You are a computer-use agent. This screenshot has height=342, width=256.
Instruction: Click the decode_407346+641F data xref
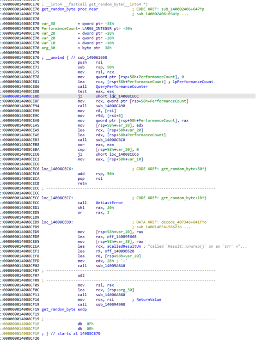click(x=184, y=222)
